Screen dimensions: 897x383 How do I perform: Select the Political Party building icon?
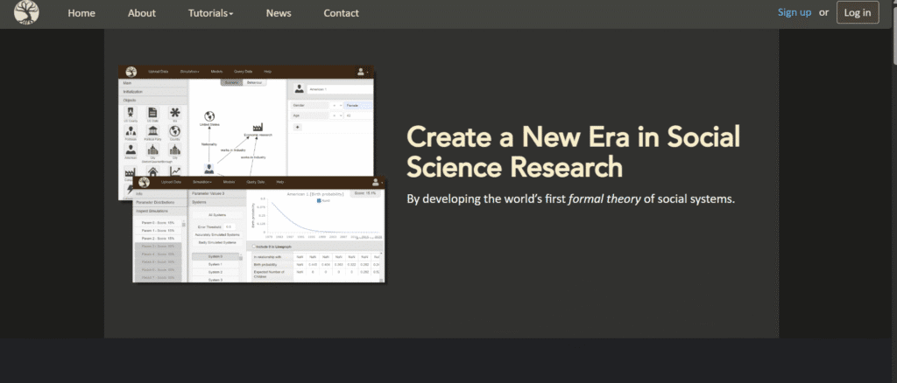click(x=152, y=130)
